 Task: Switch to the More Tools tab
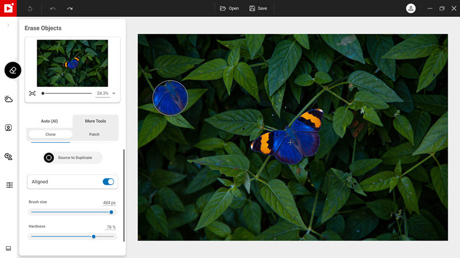click(95, 121)
